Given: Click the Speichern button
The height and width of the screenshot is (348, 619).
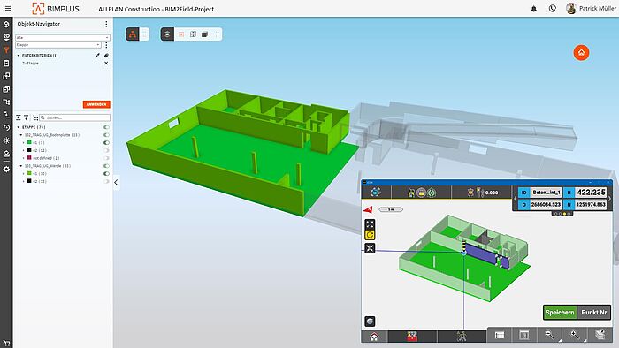Looking at the screenshot, I should coord(560,312).
